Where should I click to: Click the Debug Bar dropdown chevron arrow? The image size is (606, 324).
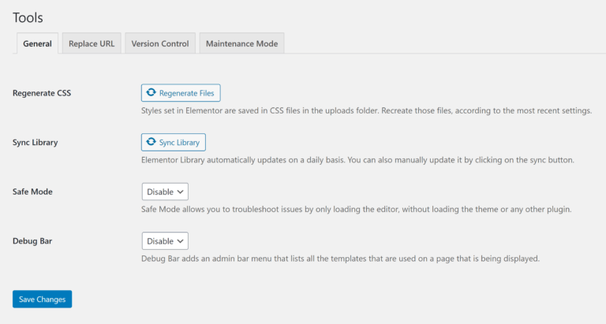click(x=181, y=240)
